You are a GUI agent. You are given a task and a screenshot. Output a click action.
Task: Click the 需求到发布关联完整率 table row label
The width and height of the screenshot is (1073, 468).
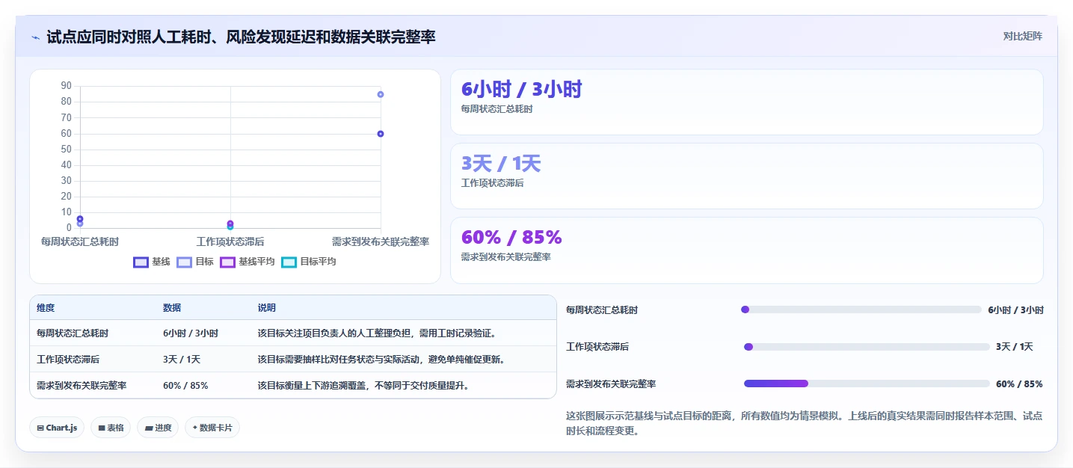tap(82, 386)
